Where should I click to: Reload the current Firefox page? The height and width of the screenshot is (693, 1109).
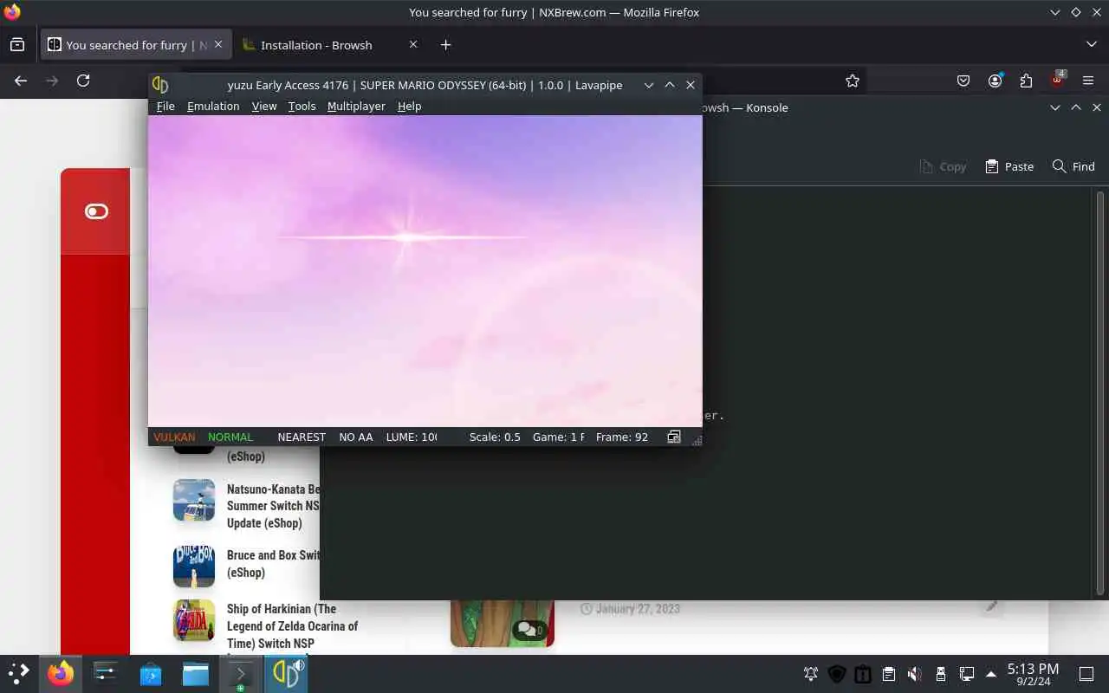point(83,81)
